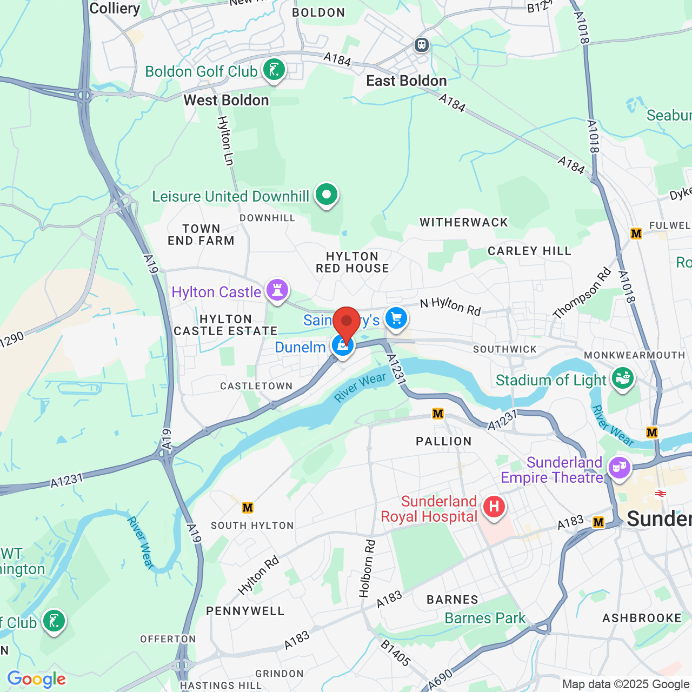Viewport: 692px width, 692px height.
Task: Select the Sunderland Royal Hospital H icon
Action: pos(494,508)
